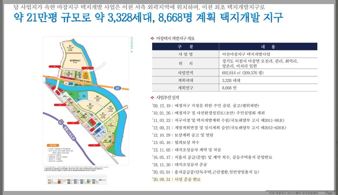Click the blue headline about 약 21만평 규모

148,18
